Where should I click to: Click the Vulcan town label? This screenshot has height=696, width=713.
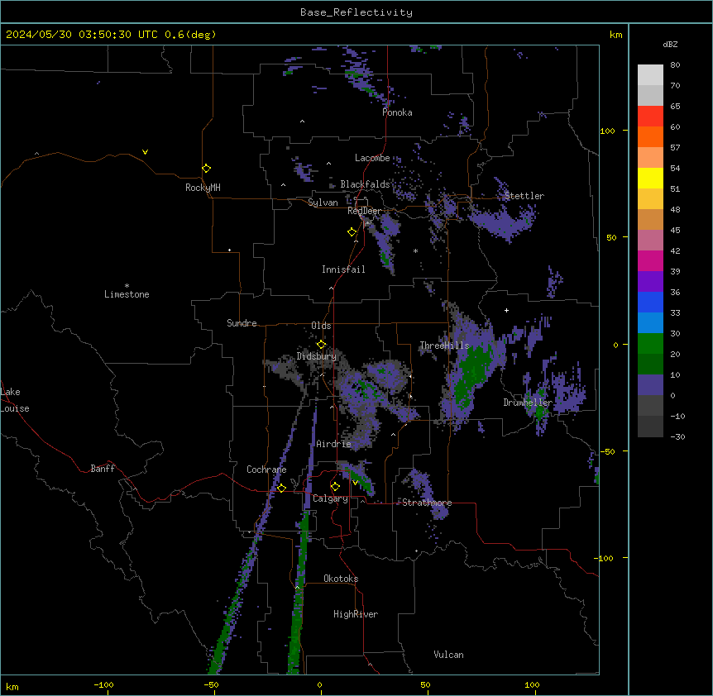[448, 655]
